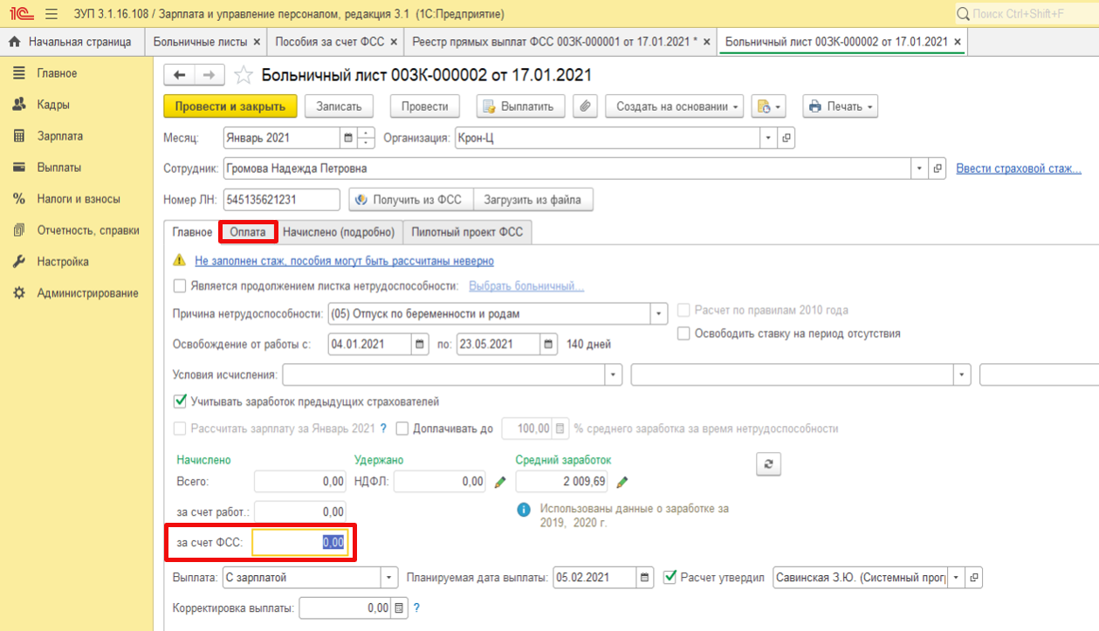The height and width of the screenshot is (631, 1099).
Task: Open 'Ввести страховой стаж' link
Action: click(x=1018, y=168)
